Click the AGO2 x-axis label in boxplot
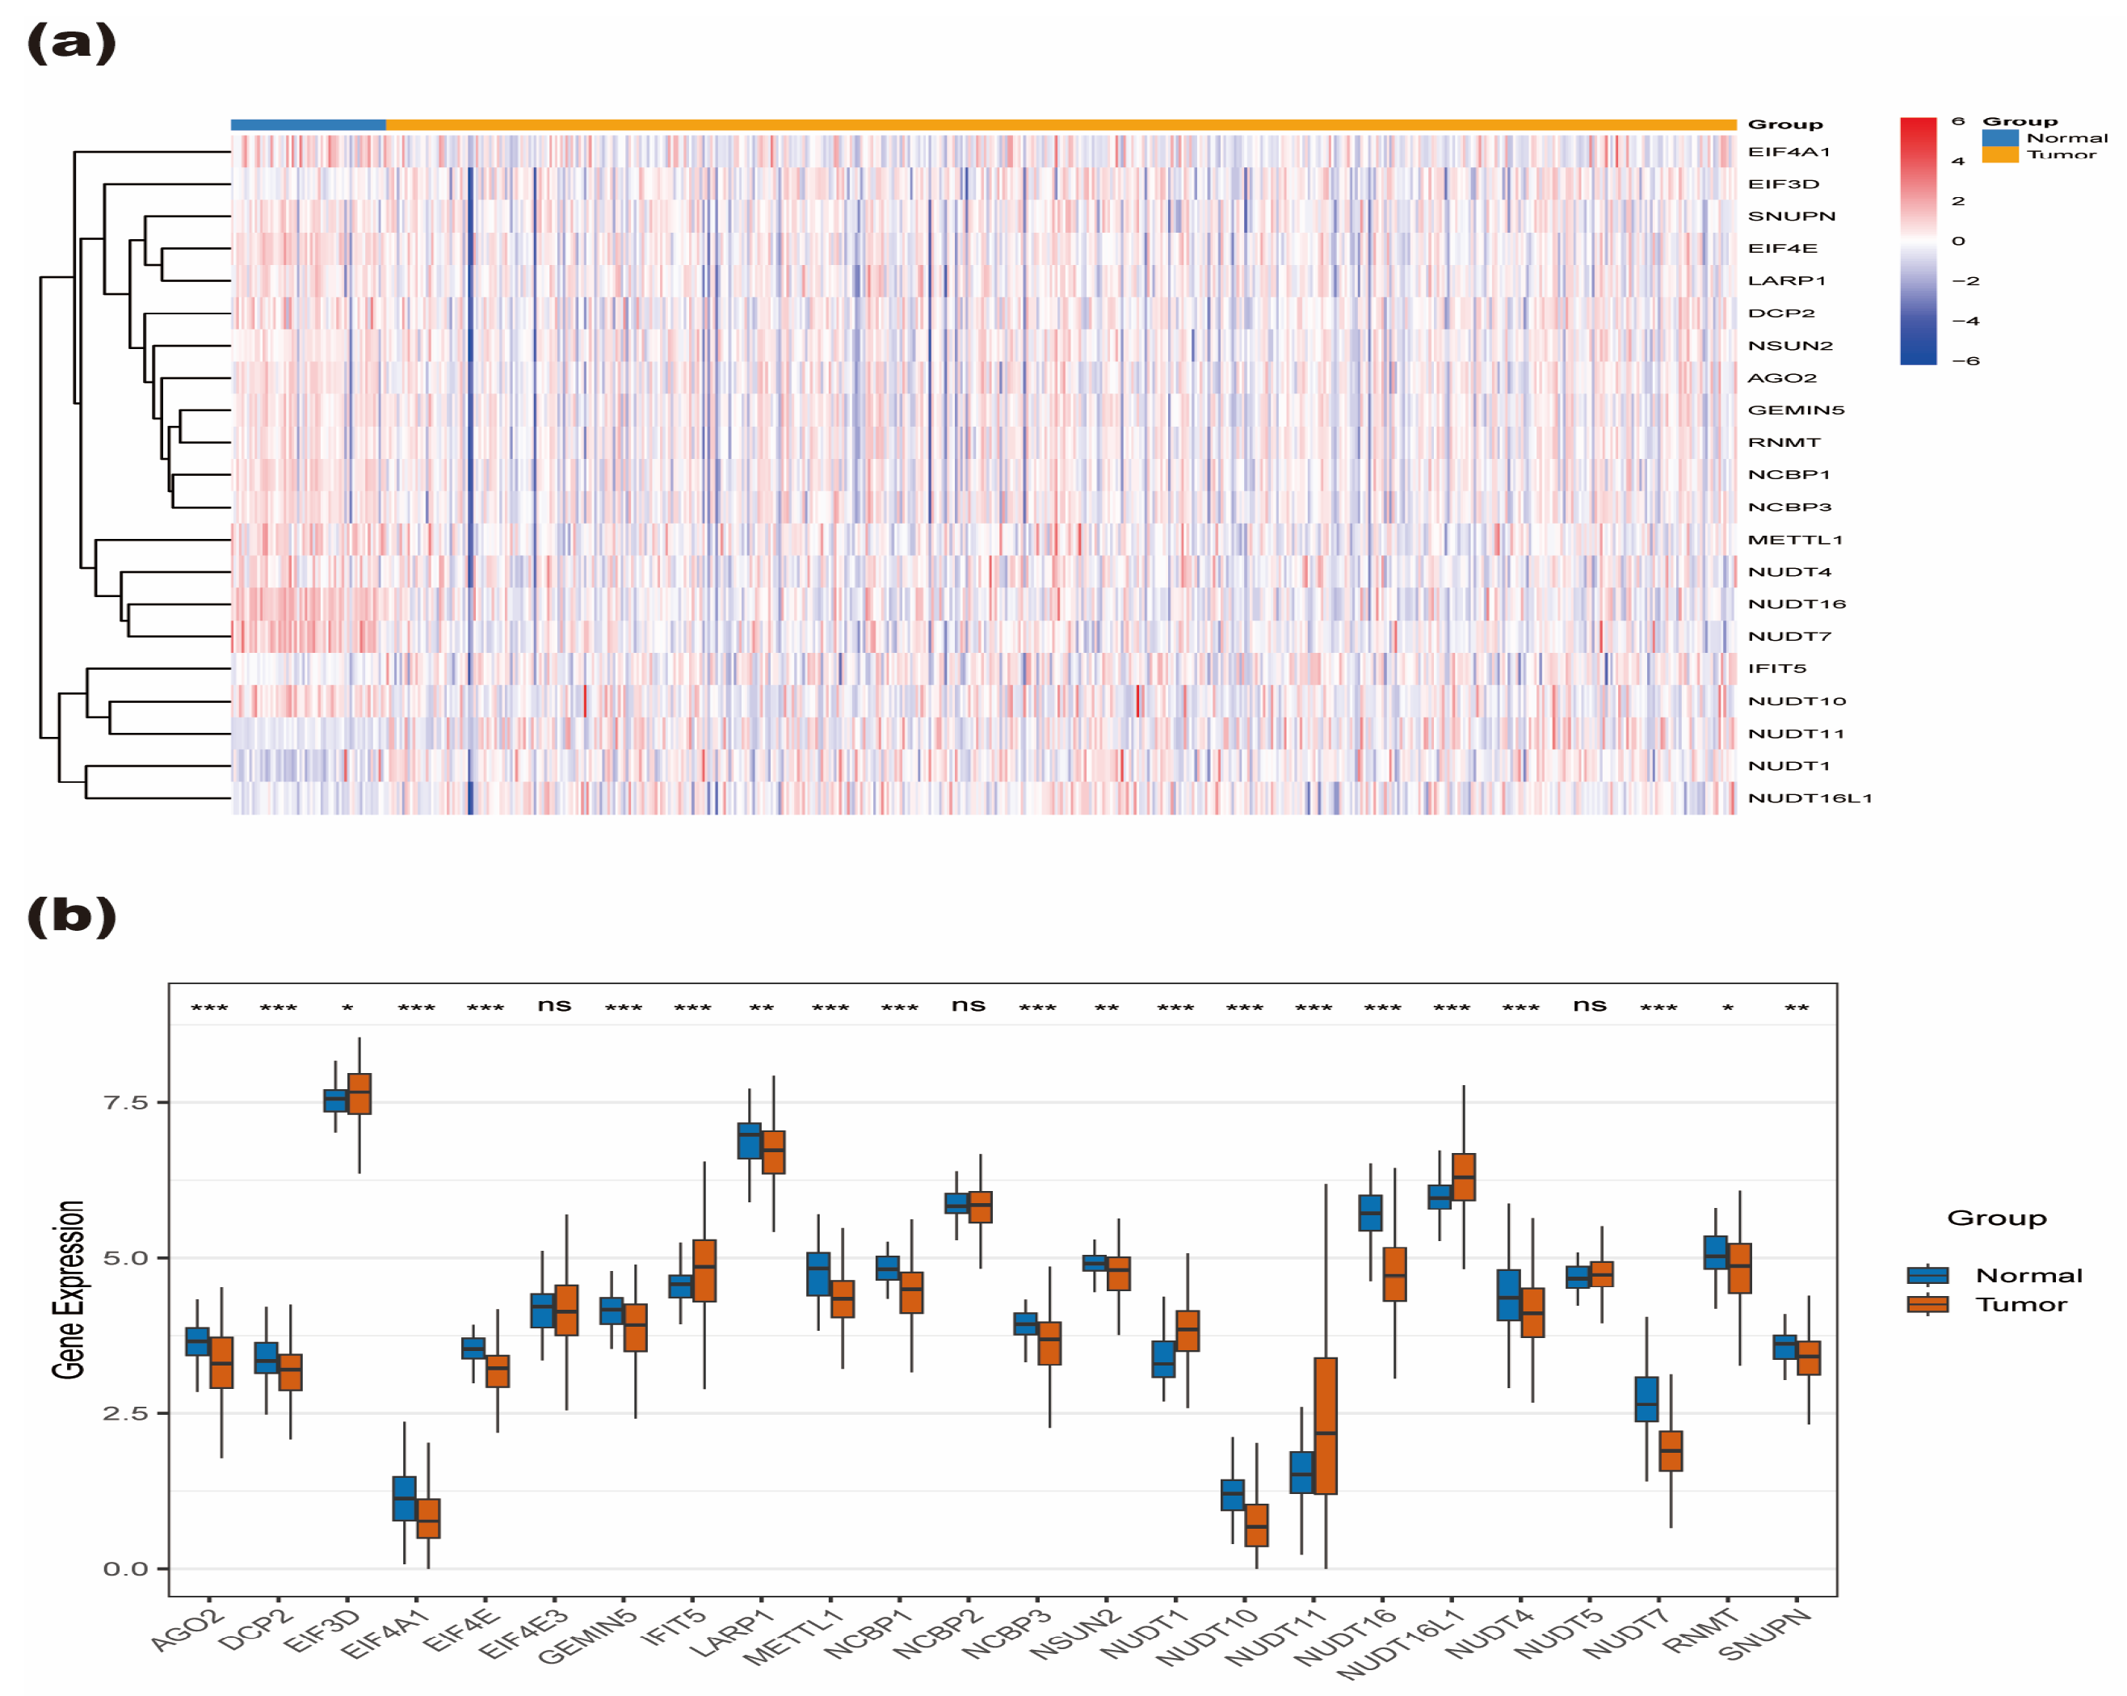This screenshot has width=2127, height=1696. 187,1630
